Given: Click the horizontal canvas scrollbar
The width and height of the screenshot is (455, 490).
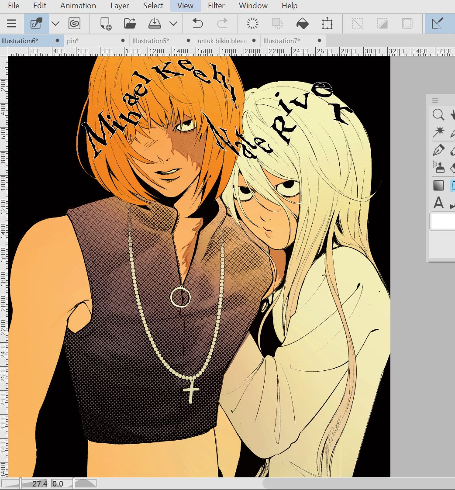Looking at the screenshot, I should [x=358, y=483].
